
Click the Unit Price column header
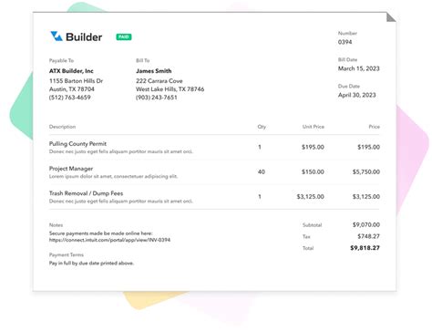pos(314,127)
